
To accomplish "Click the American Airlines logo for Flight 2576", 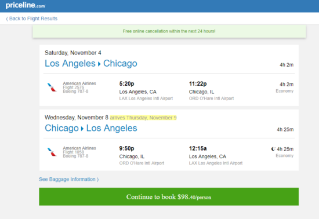I will 52,87.
